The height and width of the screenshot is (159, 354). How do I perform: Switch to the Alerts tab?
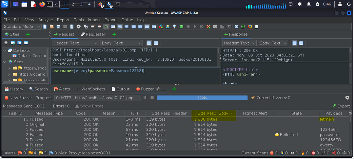click(x=62, y=89)
